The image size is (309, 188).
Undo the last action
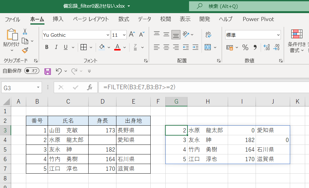click(59, 71)
